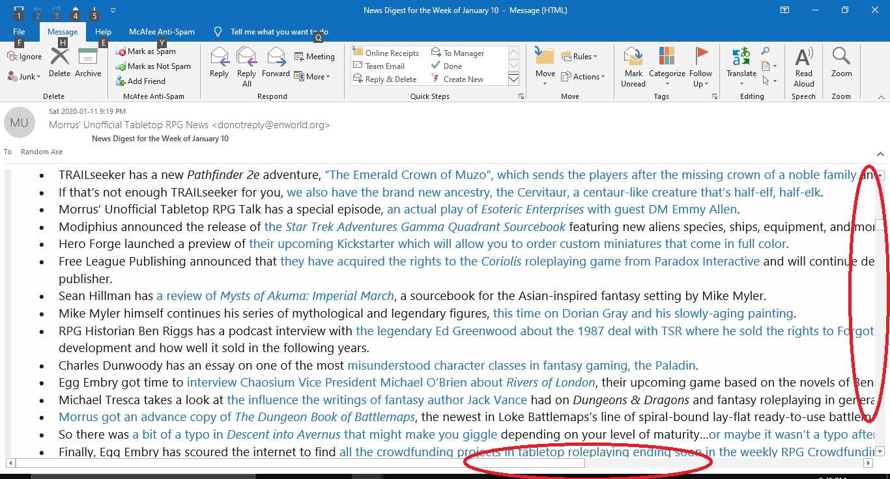The image size is (890, 479).
Task: Mark the email as Spam
Action: (146, 51)
